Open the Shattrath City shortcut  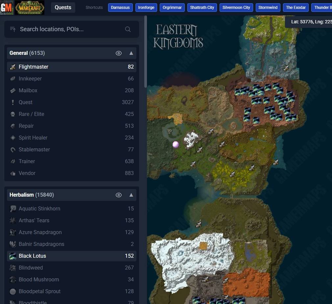pos(202,8)
